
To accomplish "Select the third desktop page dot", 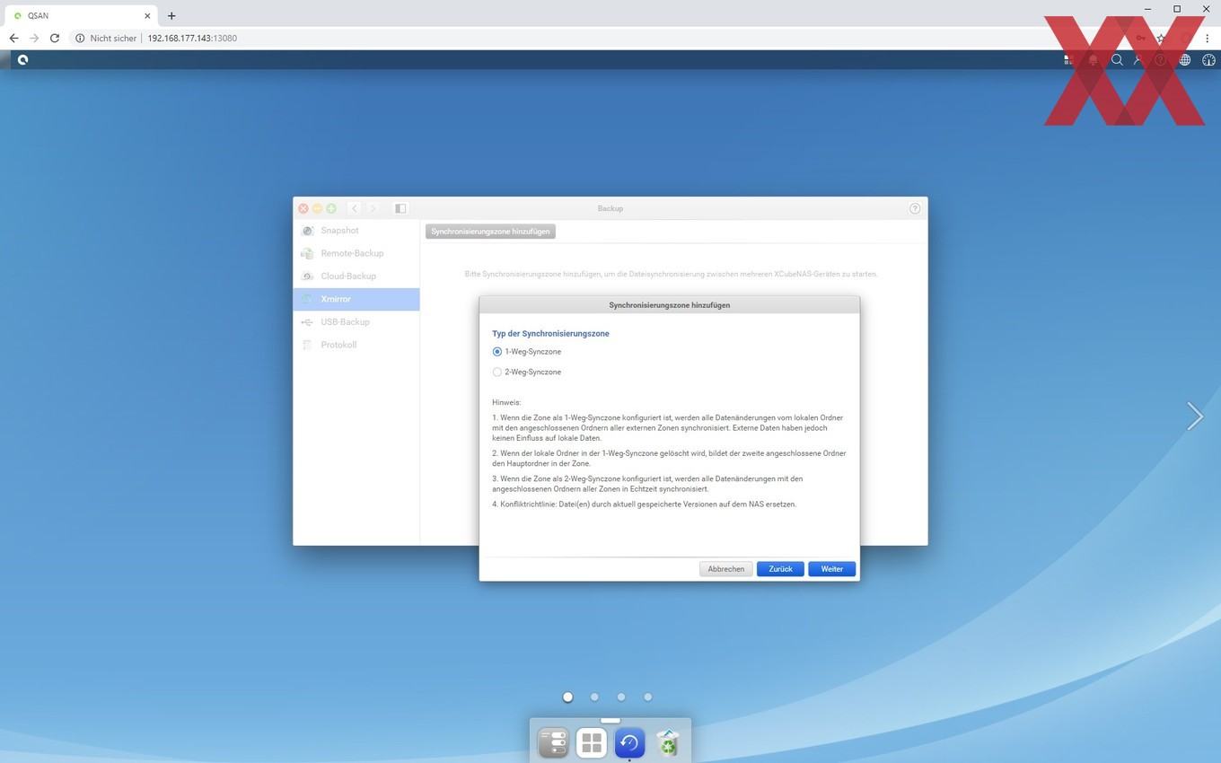I will (621, 697).
